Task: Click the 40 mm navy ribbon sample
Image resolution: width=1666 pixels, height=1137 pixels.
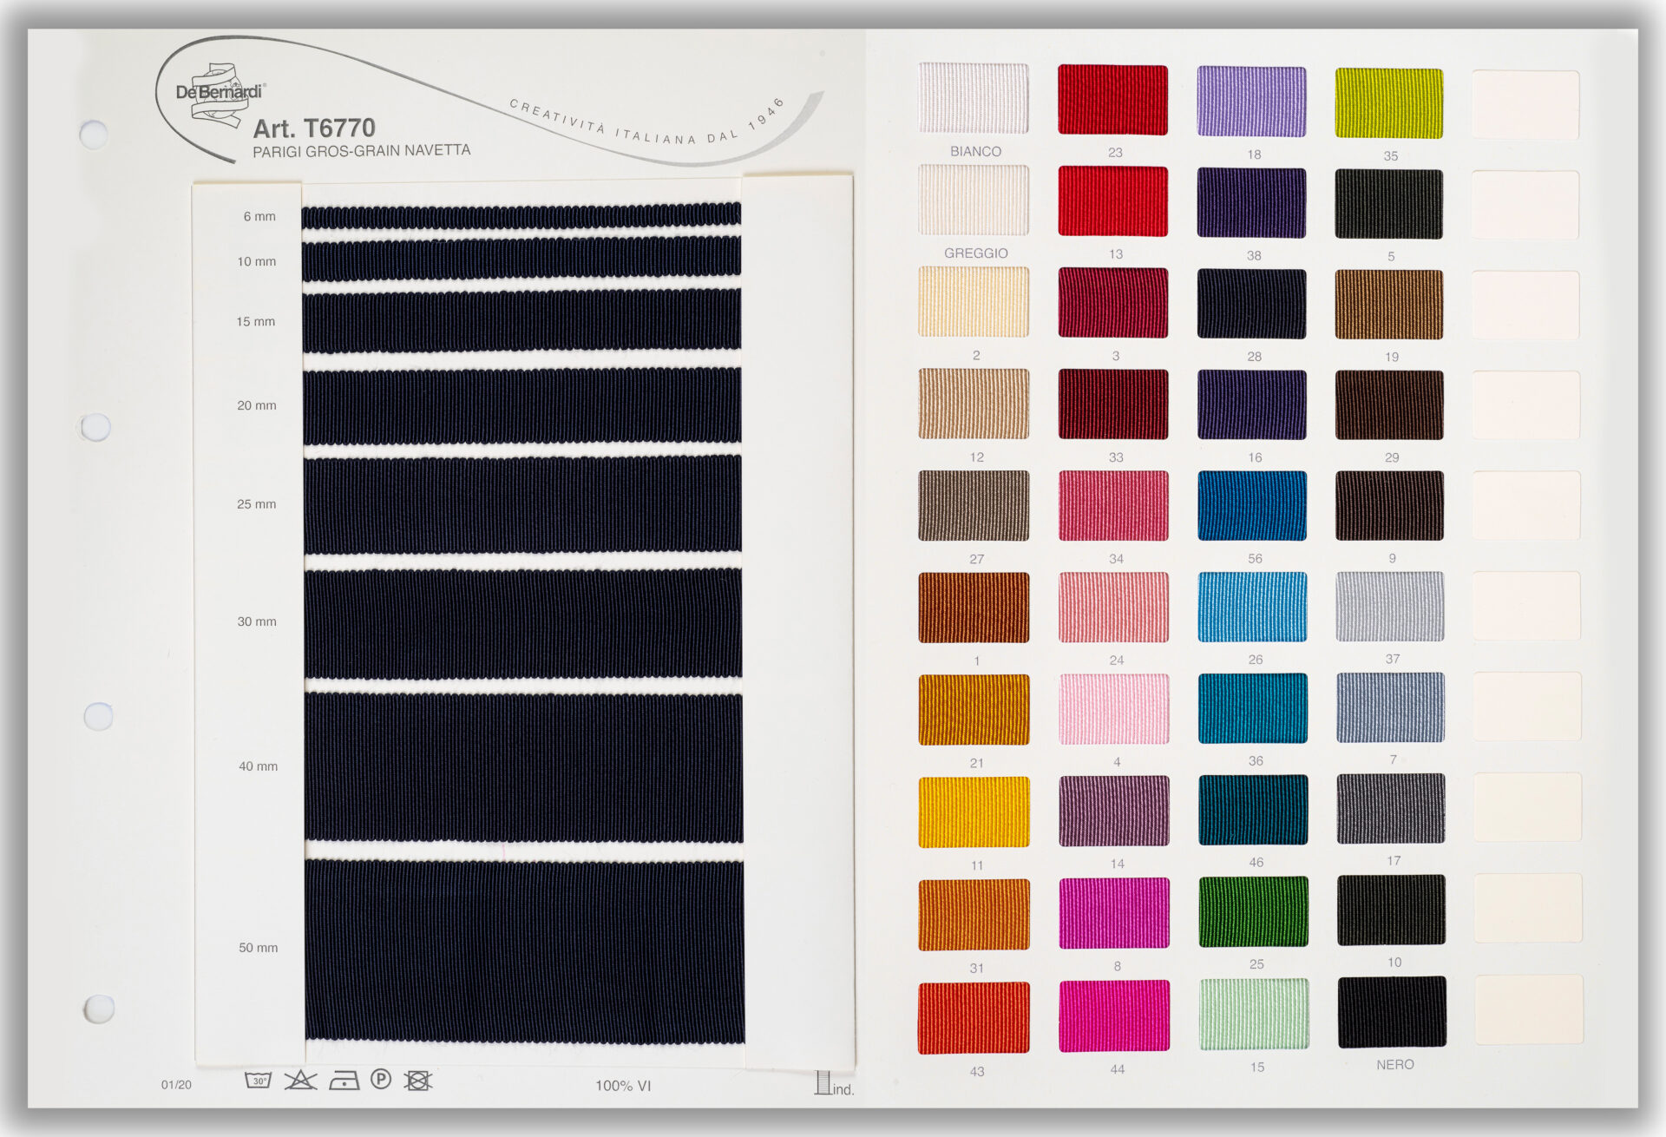Action: pos(523,767)
